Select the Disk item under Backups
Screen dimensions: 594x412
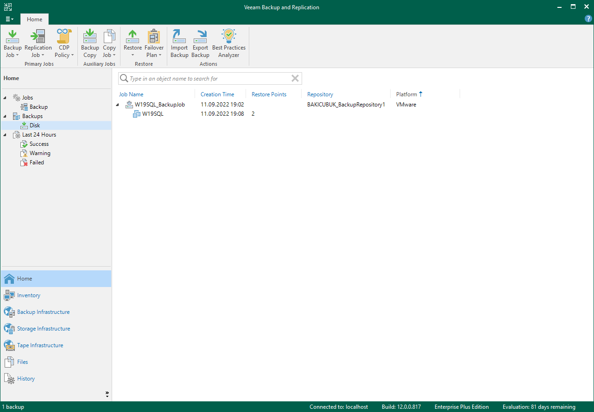(35, 125)
